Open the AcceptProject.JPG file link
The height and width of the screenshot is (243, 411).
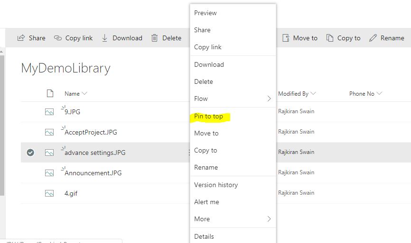click(91, 132)
